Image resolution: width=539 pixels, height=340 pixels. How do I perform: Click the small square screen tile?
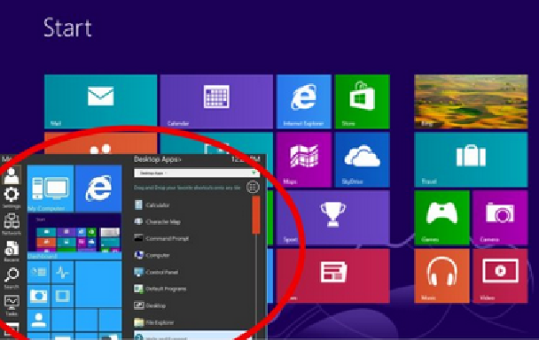coord(62,296)
